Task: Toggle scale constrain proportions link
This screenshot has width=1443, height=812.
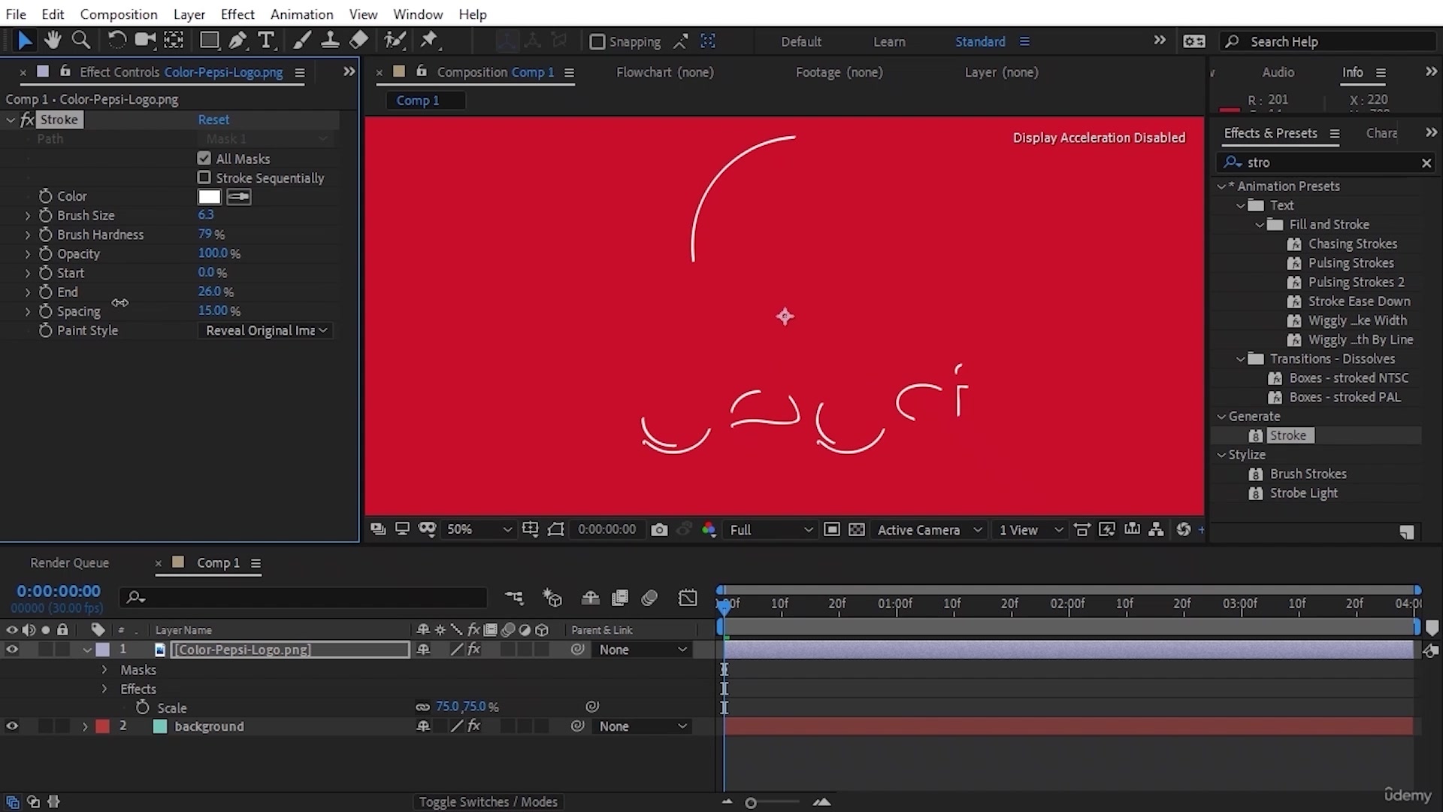Action: click(x=422, y=707)
